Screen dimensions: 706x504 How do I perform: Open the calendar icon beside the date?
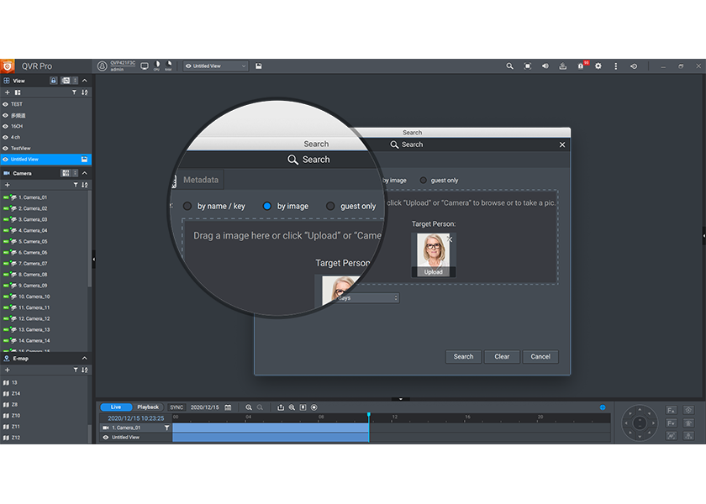pyautogui.click(x=228, y=407)
